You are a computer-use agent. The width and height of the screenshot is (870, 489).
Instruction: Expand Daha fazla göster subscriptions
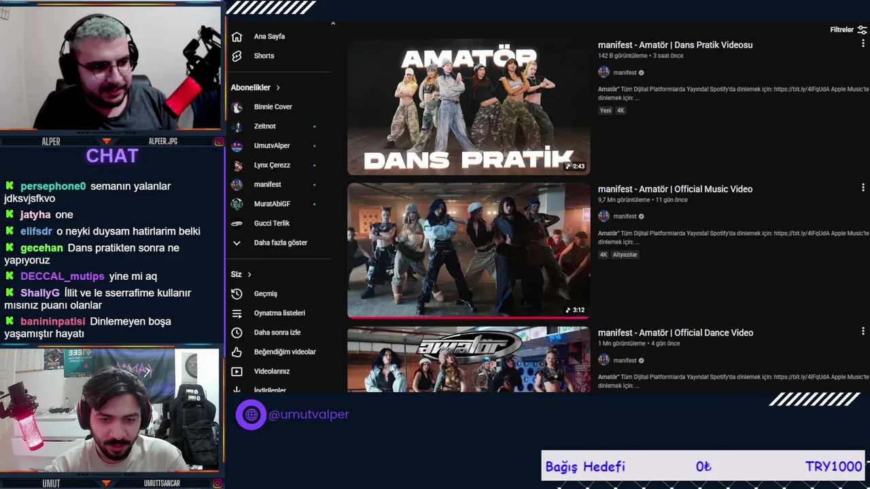click(x=269, y=242)
